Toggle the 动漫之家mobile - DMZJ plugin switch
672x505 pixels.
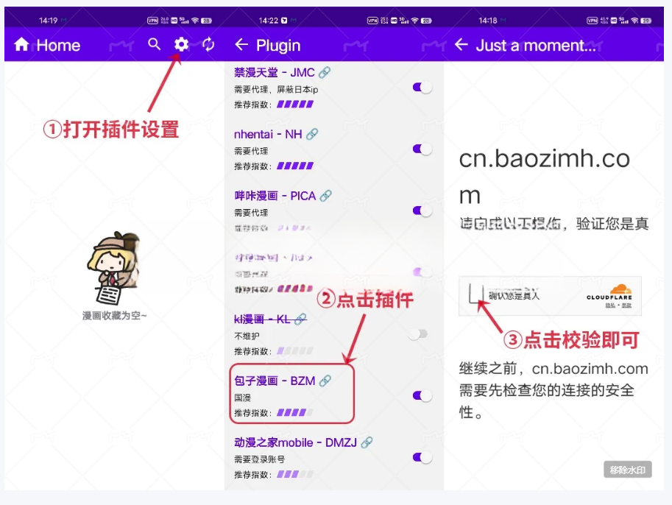[422, 457]
